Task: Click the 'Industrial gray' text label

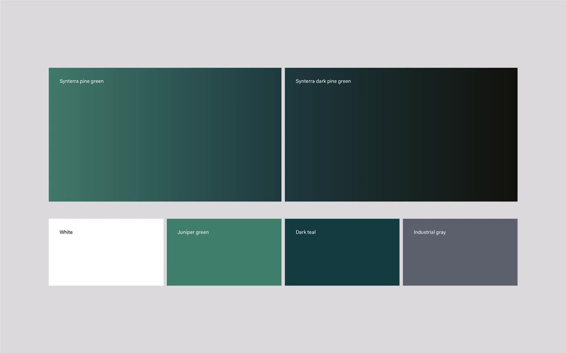Action: coord(430,232)
